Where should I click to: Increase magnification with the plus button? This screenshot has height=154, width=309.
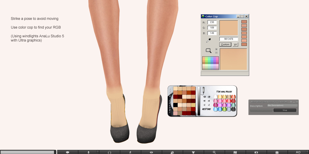[216, 49]
